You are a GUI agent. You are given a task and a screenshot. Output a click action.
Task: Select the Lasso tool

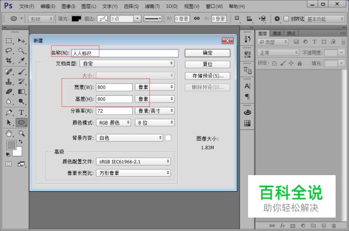pos(9,51)
